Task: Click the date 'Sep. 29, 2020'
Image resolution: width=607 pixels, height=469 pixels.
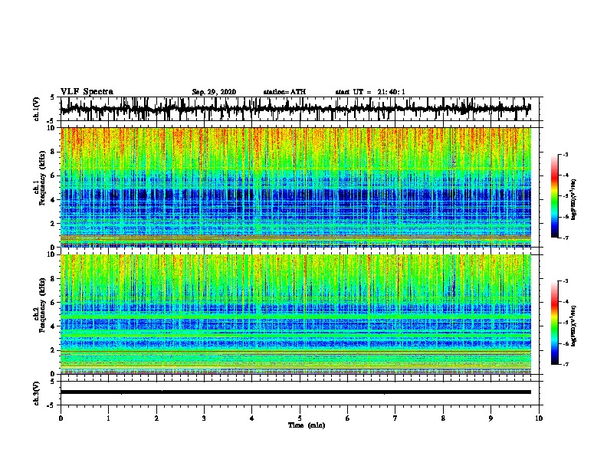Action: [214, 92]
